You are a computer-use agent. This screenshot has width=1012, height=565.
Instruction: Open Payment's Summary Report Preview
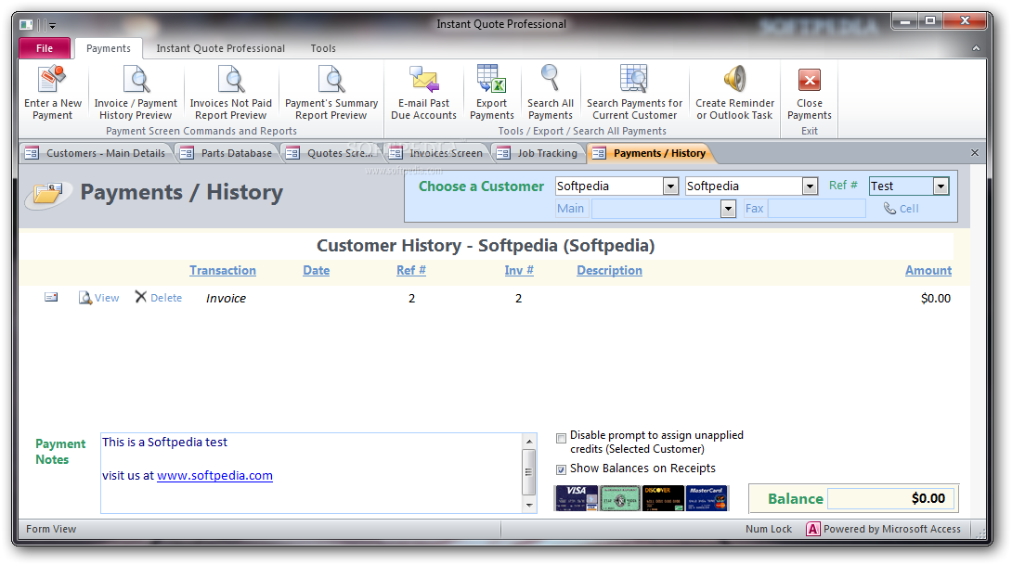(331, 94)
